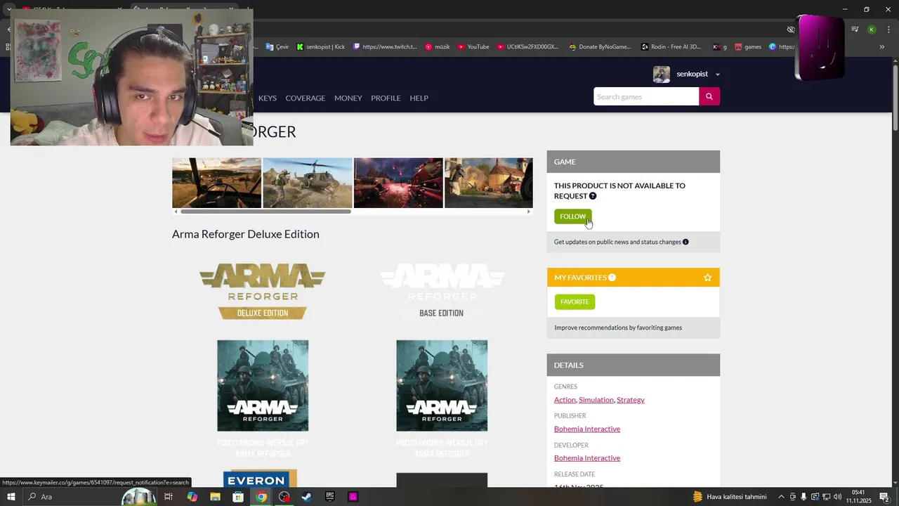The image size is (899, 506).
Task: Click the magenta search magnifier button
Action: point(709,96)
